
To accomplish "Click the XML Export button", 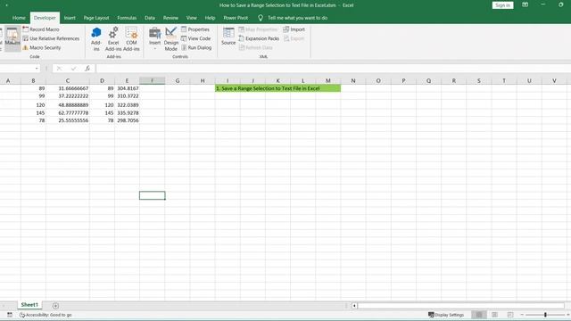I will click(294, 38).
